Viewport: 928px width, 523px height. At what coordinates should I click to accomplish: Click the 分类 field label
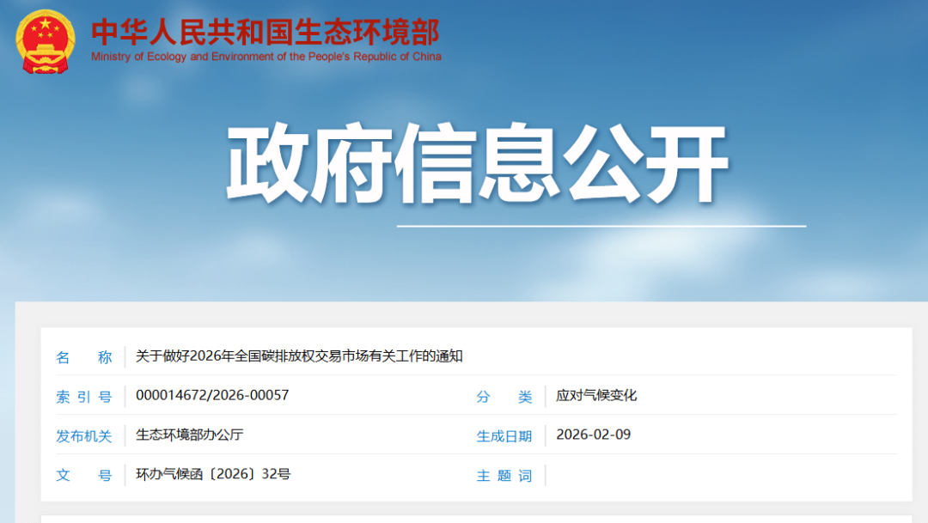pos(503,396)
